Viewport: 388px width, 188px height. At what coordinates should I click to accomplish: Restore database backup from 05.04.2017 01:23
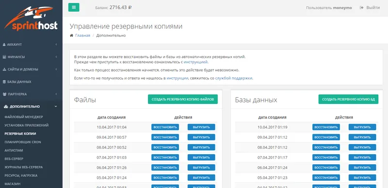tap(326, 178)
